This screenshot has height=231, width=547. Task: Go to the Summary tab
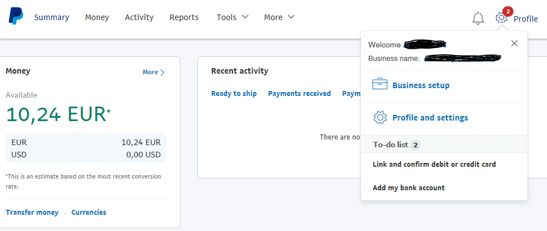coord(51,17)
